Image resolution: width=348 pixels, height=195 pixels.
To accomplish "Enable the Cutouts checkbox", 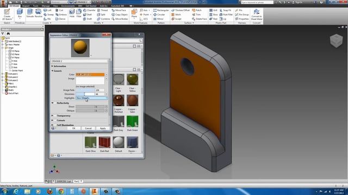I will pyautogui.click(x=55, y=120).
